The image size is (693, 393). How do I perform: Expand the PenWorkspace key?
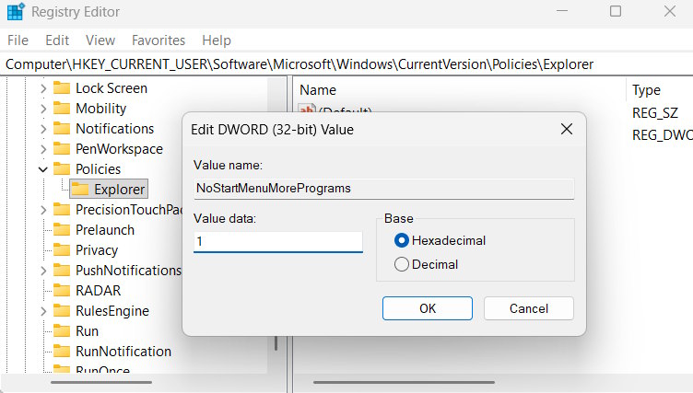tap(43, 149)
